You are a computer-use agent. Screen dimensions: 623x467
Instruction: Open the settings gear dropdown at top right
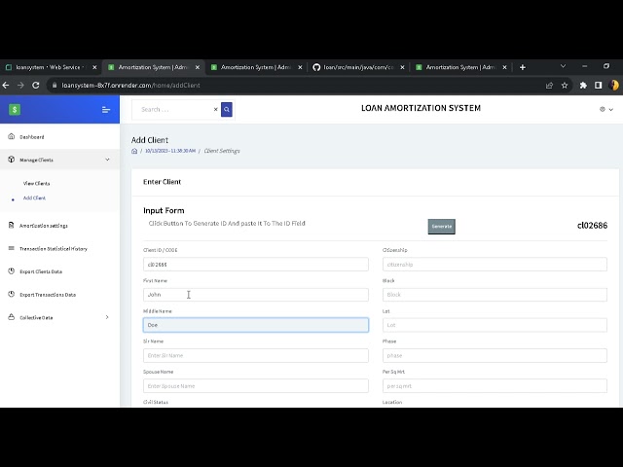(605, 109)
